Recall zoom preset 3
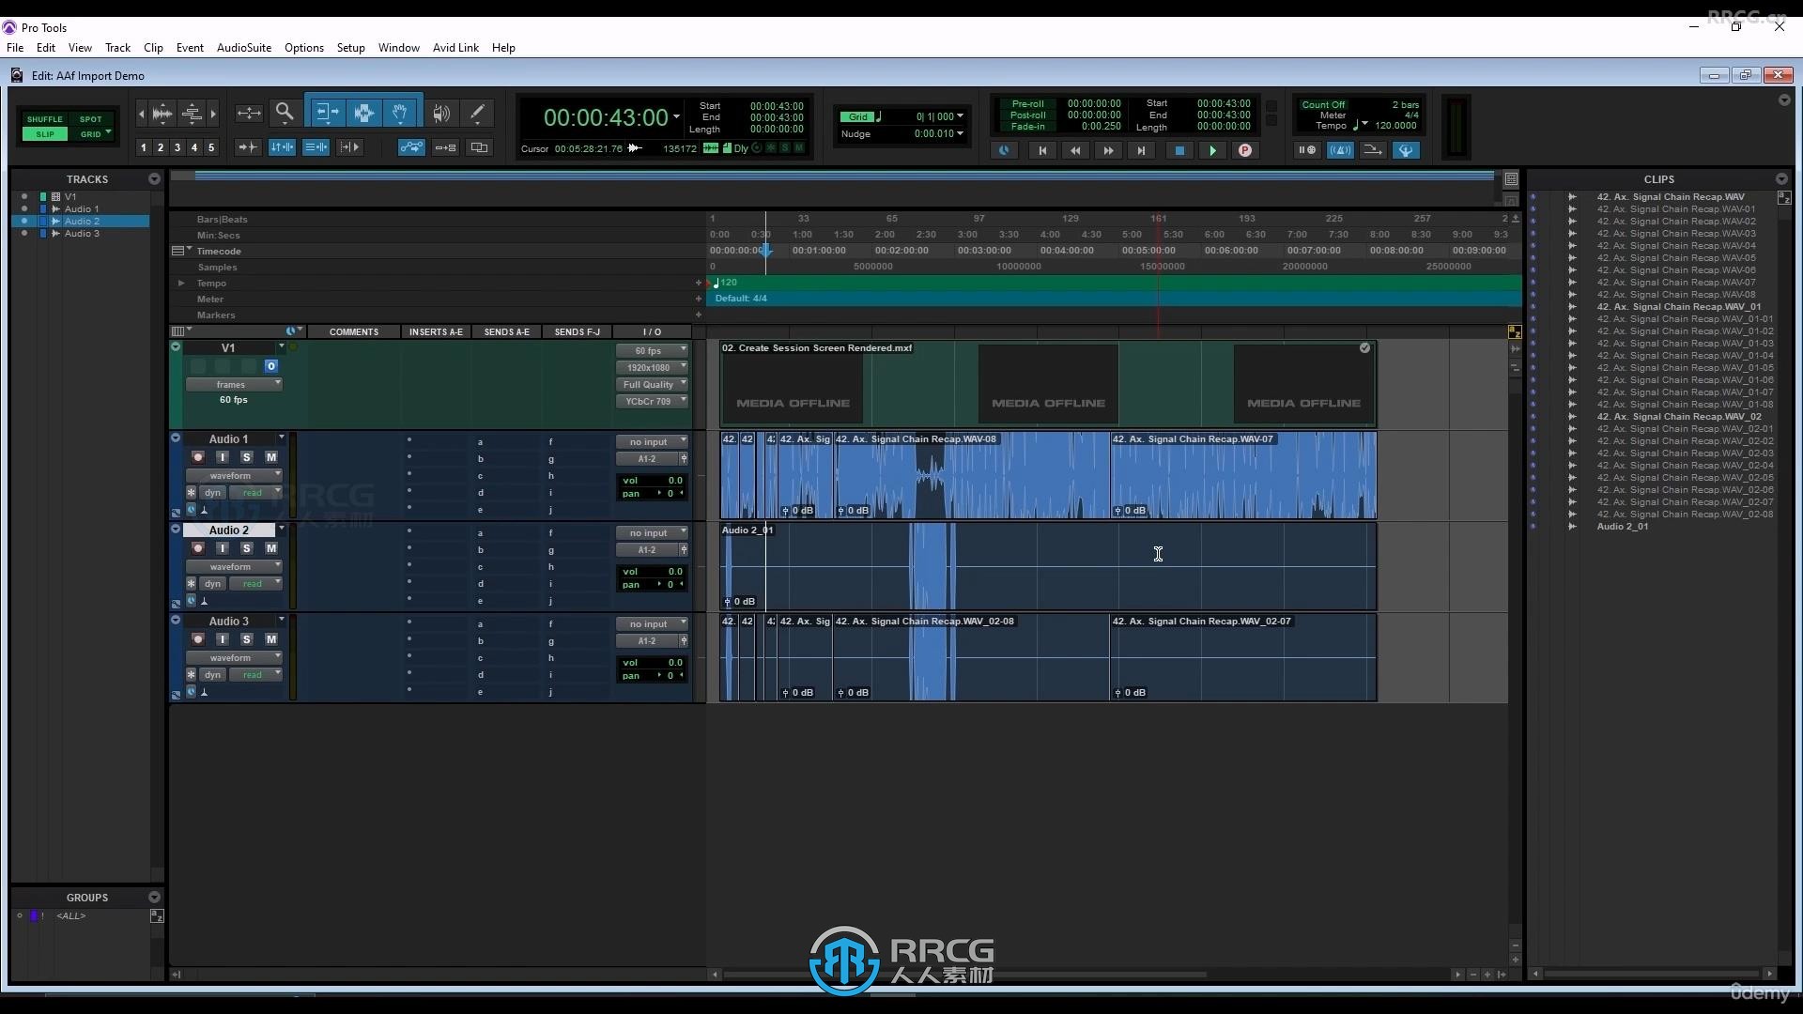 177,147
